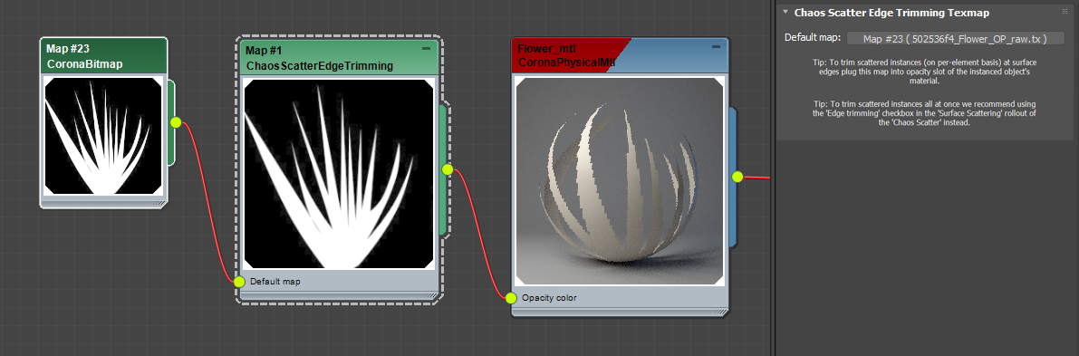Collapse the Flower_mtl CoronaPhysicalMtl node
The height and width of the screenshot is (356, 1079).
coord(716,46)
